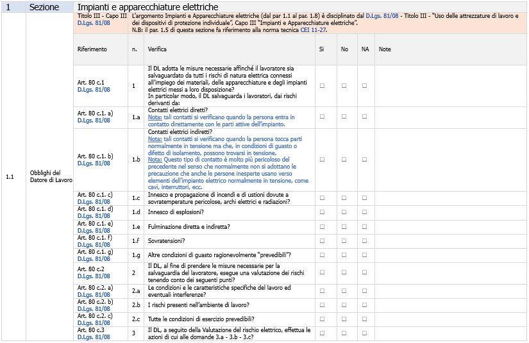This screenshot has width=529, height=343.
Task: Check NA for row 3 Valutazione del rischio elettrico
Action: click(x=364, y=333)
